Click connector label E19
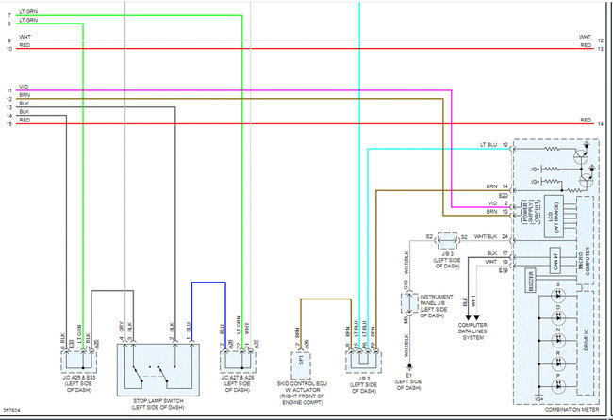 point(504,270)
